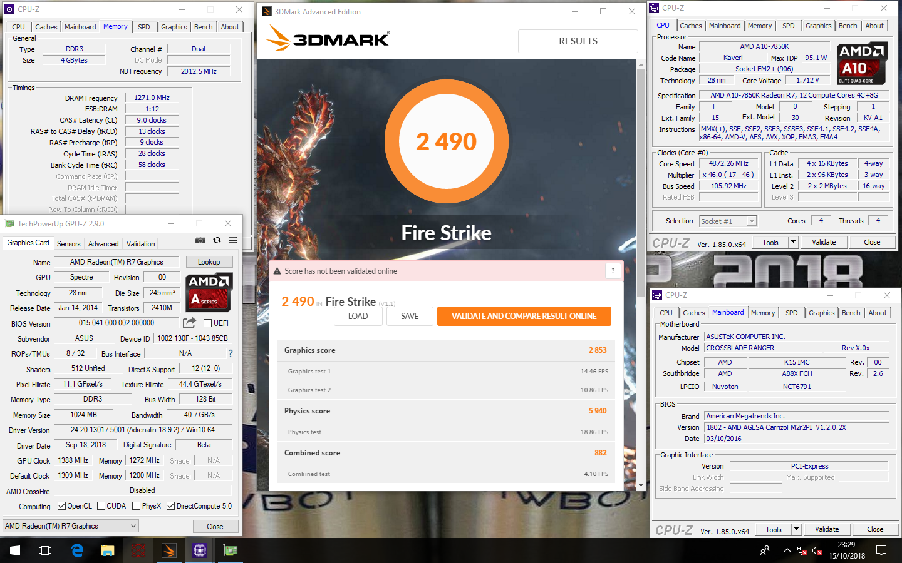Click the Physics score row
Image resolution: width=902 pixels, height=563 pixels.
(446, 411)
